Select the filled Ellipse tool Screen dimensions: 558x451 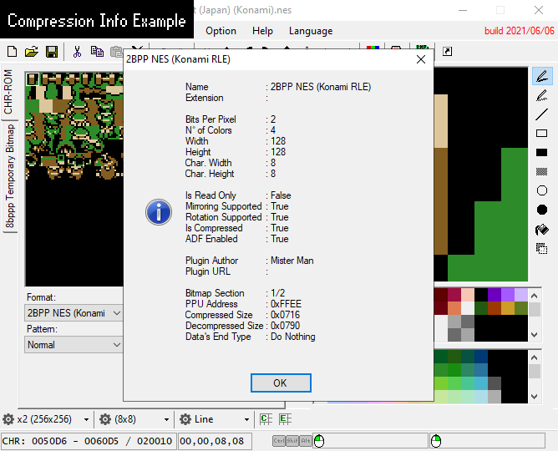coord(541,210)
